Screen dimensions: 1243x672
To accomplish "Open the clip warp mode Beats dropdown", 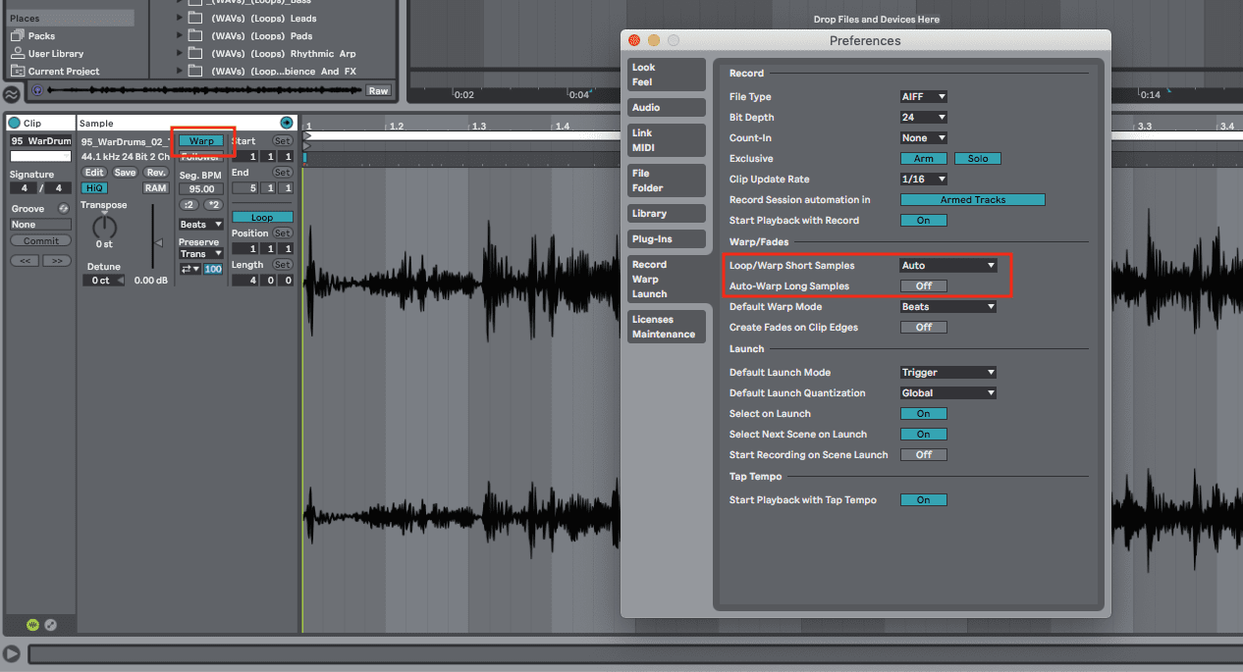I will click(x=201, y=225).
